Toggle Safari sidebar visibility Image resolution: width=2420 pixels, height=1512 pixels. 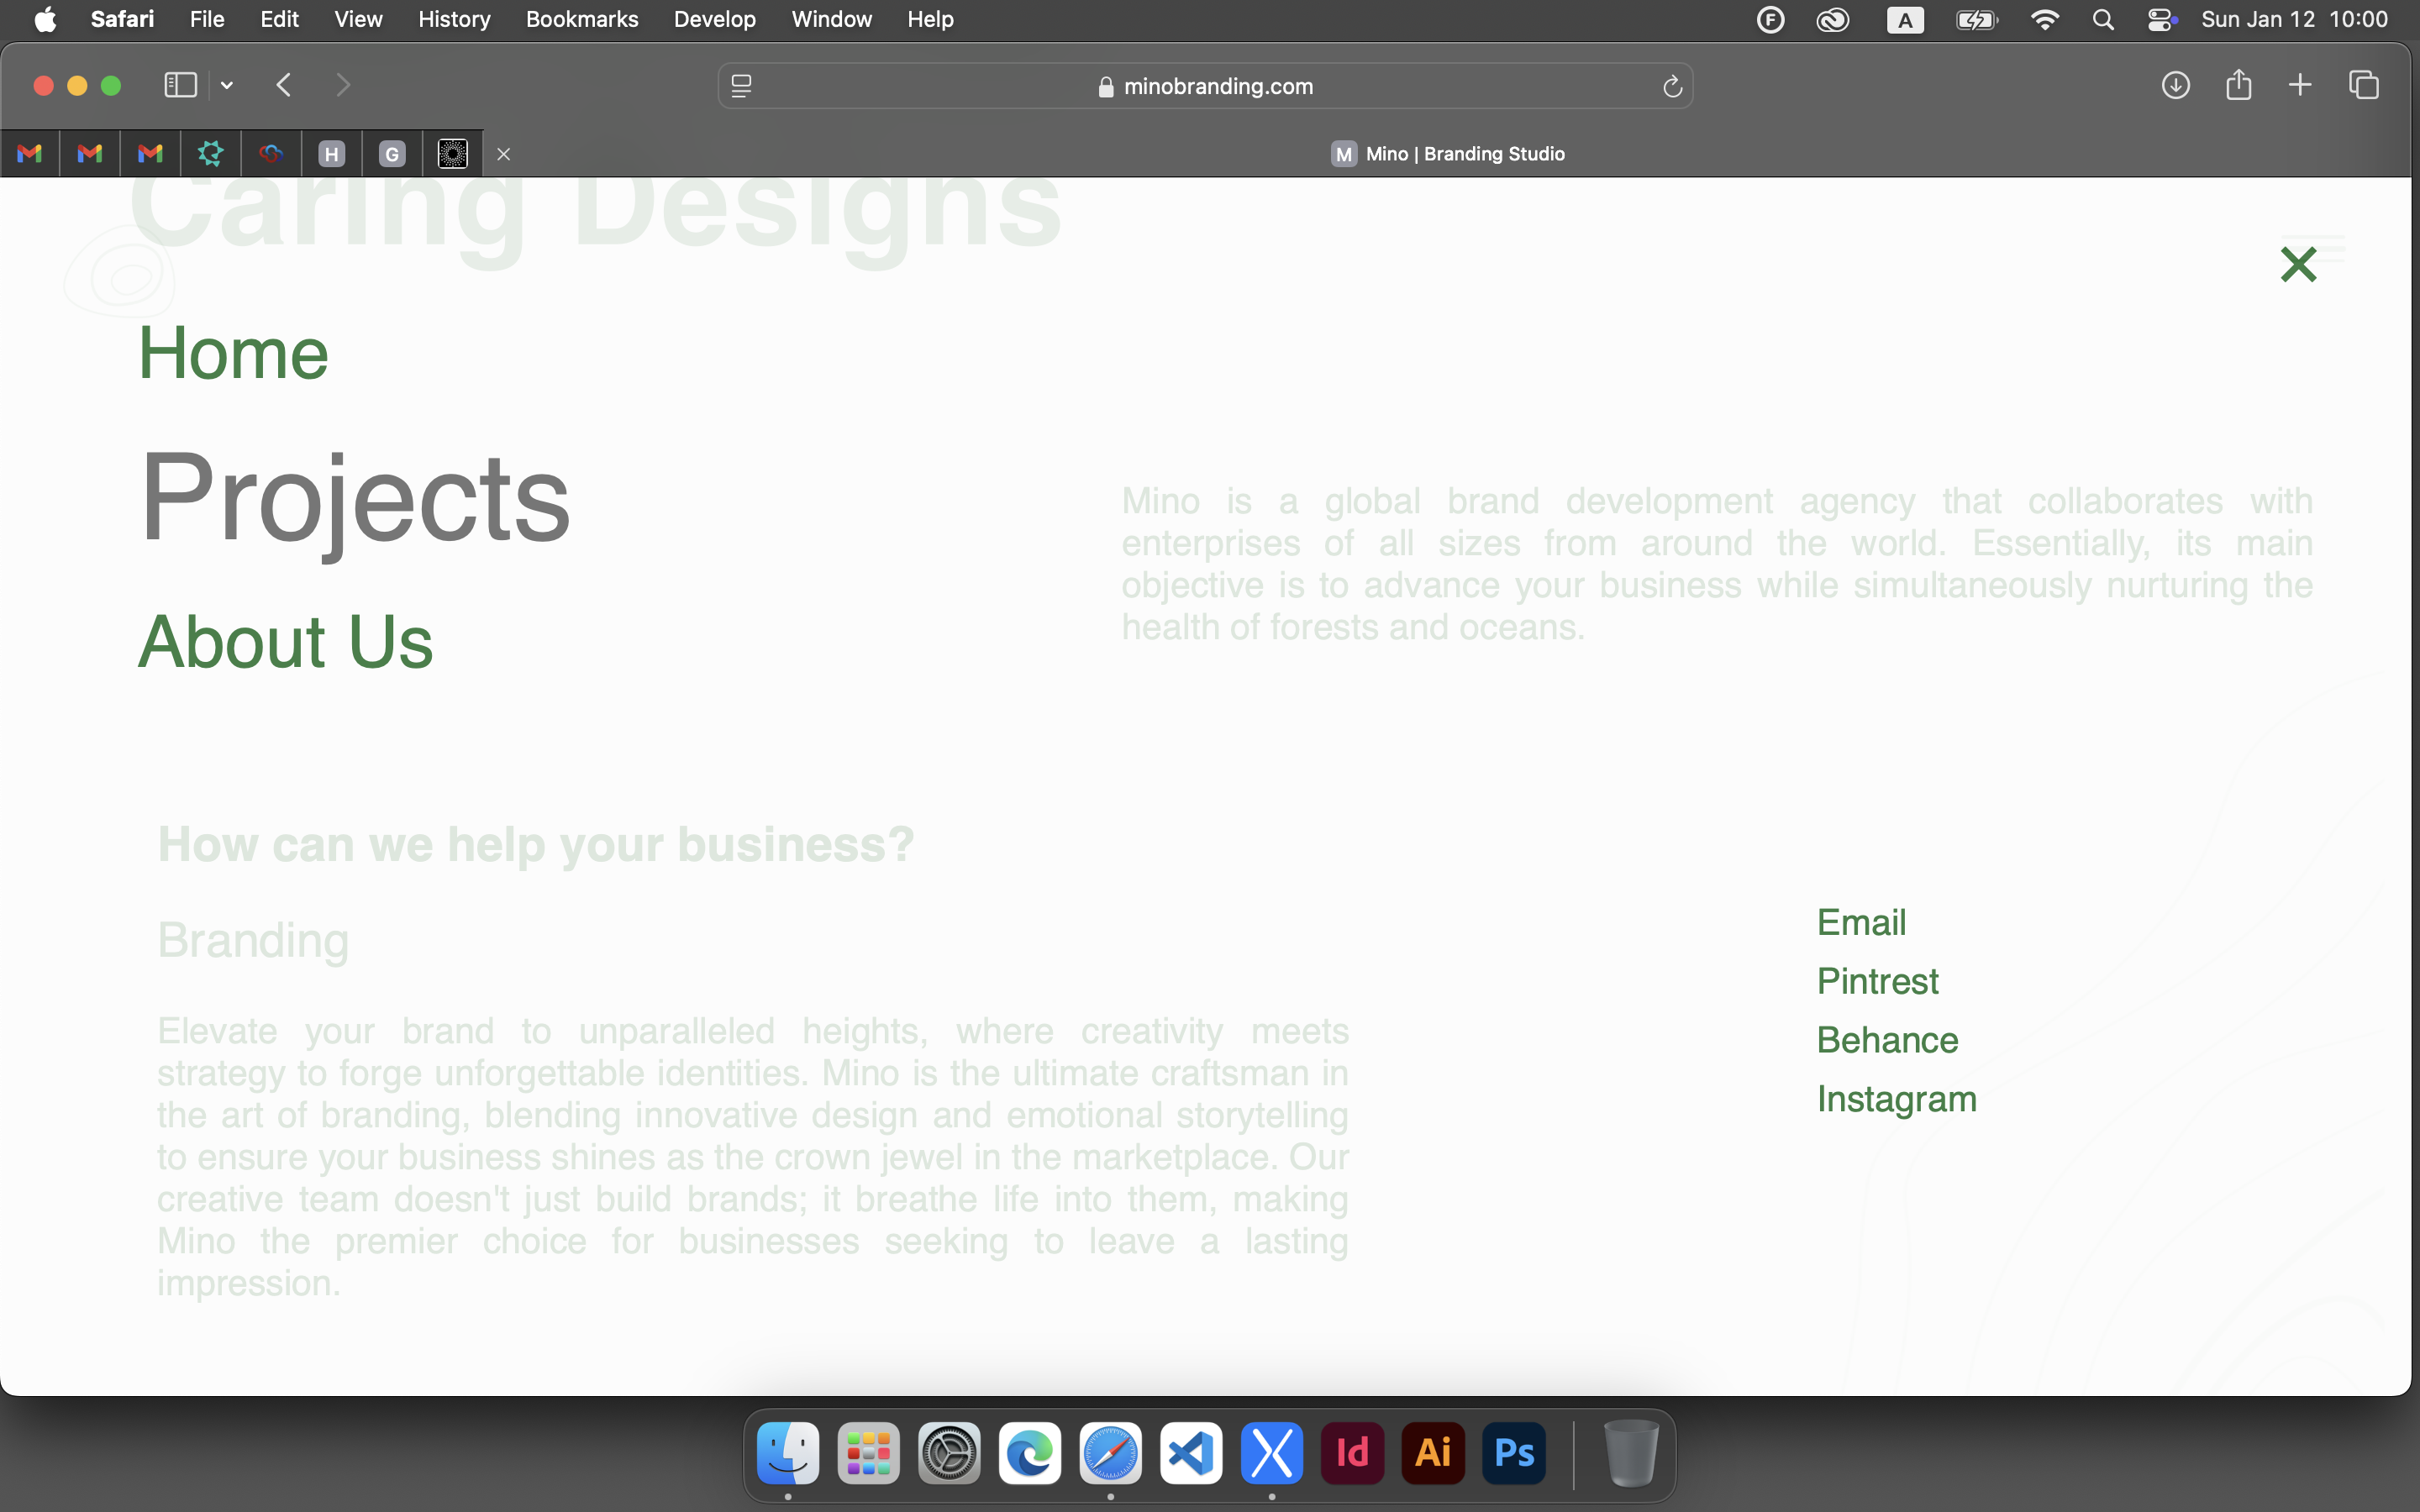point(180,85)
